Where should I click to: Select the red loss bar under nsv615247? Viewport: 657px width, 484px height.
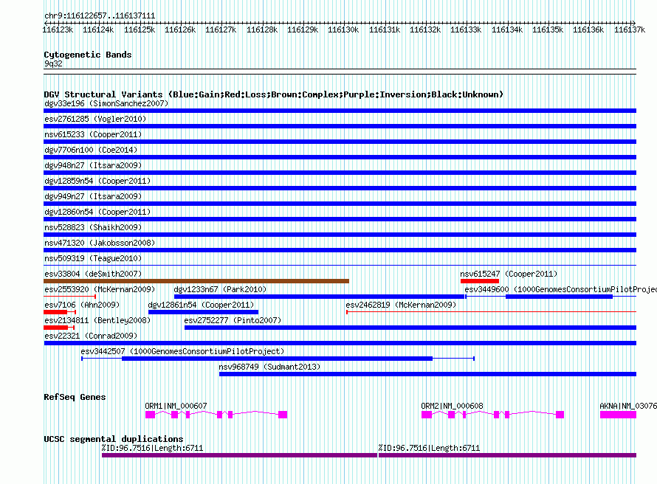[x=480, y=281]
